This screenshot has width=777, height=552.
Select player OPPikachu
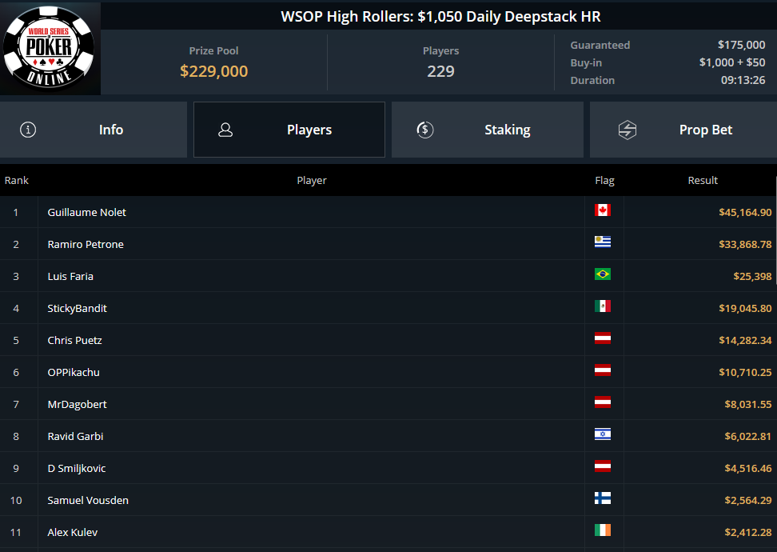coord(74,373)
